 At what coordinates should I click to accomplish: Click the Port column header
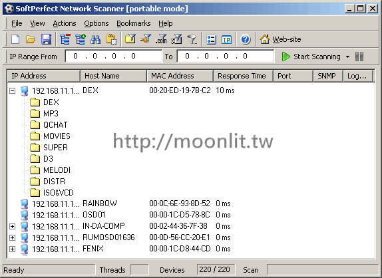[x=293, y=76]
